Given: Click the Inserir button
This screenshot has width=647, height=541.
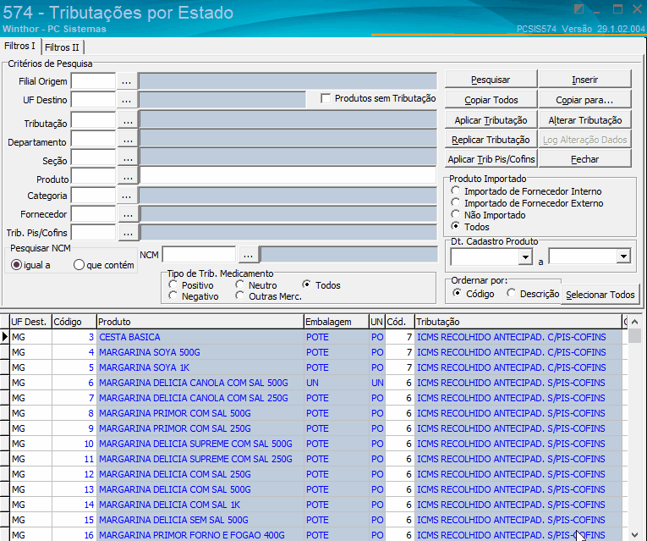Looking at the screenshot, I should (584, 80).
